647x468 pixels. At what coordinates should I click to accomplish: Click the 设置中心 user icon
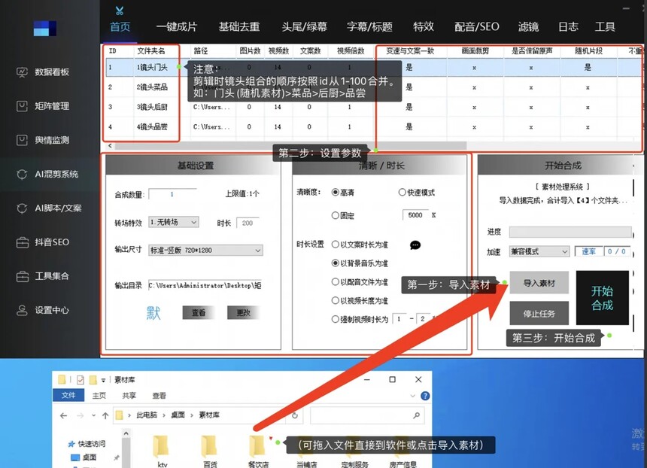[x=22, y=310]
